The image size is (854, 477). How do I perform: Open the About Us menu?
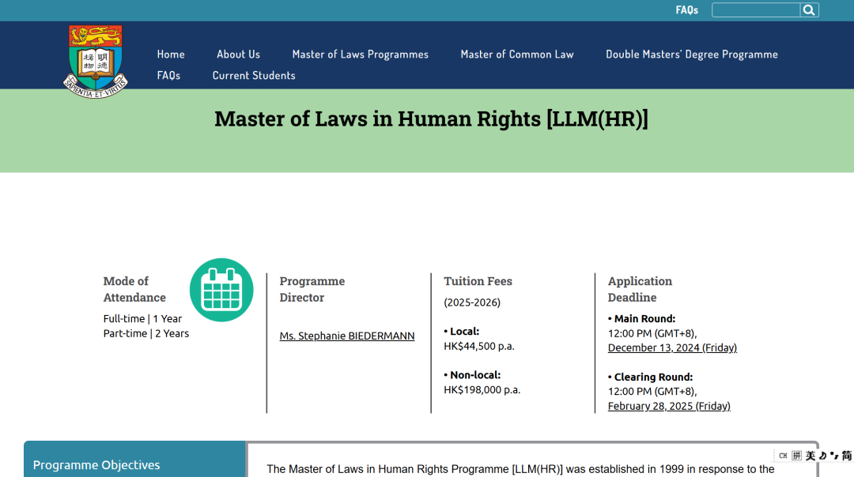(238, 54)
